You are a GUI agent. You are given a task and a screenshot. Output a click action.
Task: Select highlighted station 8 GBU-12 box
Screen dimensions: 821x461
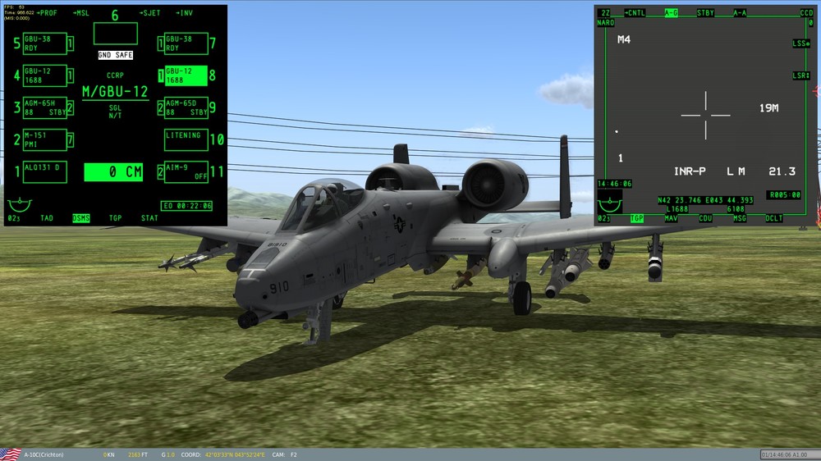[x=186, y=75]
